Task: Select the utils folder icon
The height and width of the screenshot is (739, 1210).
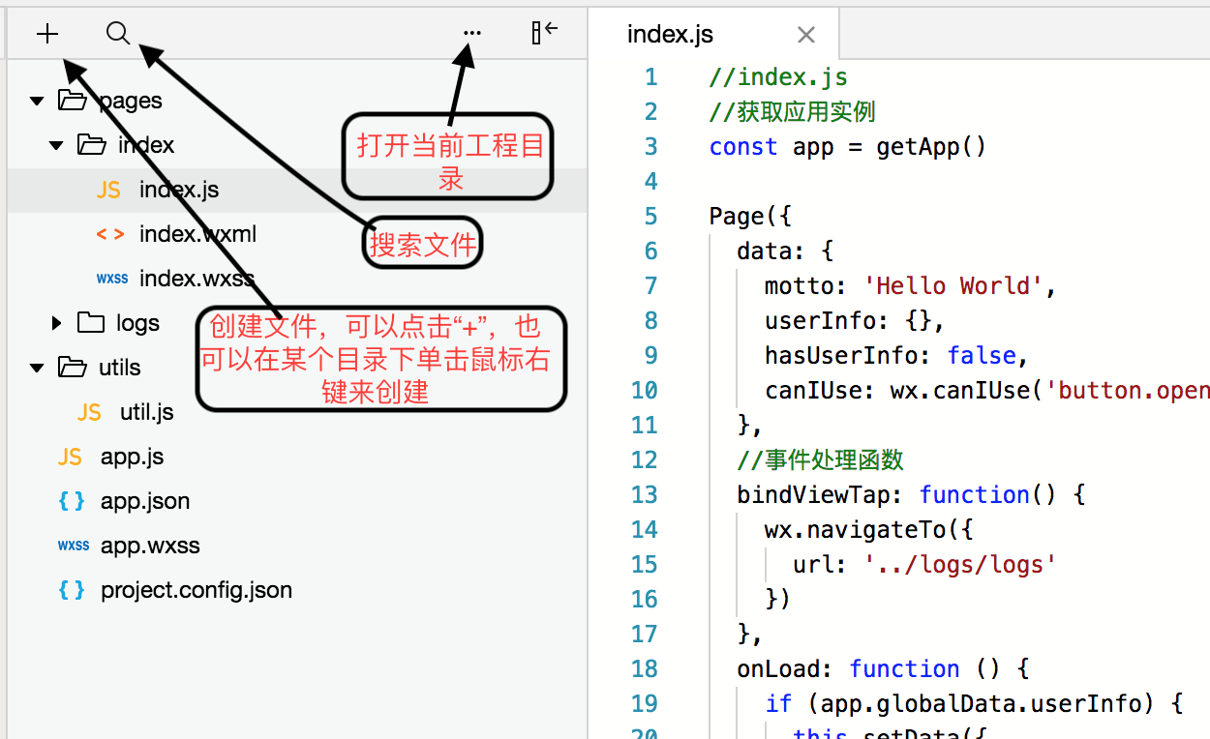Action: coord(72,367)
